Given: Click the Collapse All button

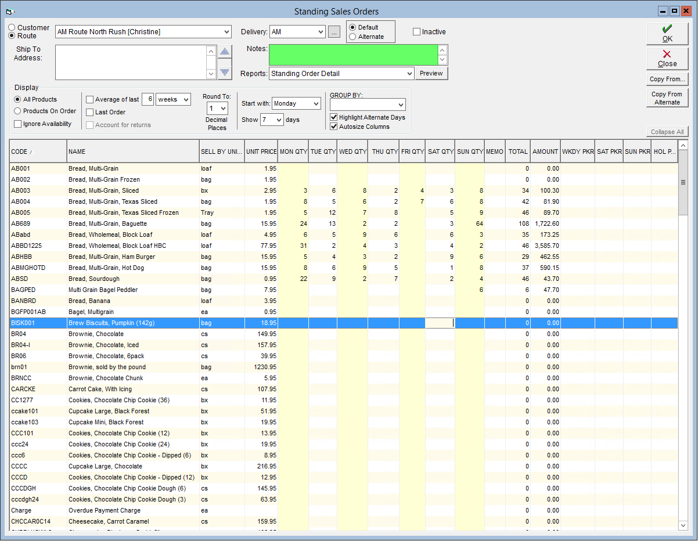Looking at the screenshot, I should tap(667, 132).
